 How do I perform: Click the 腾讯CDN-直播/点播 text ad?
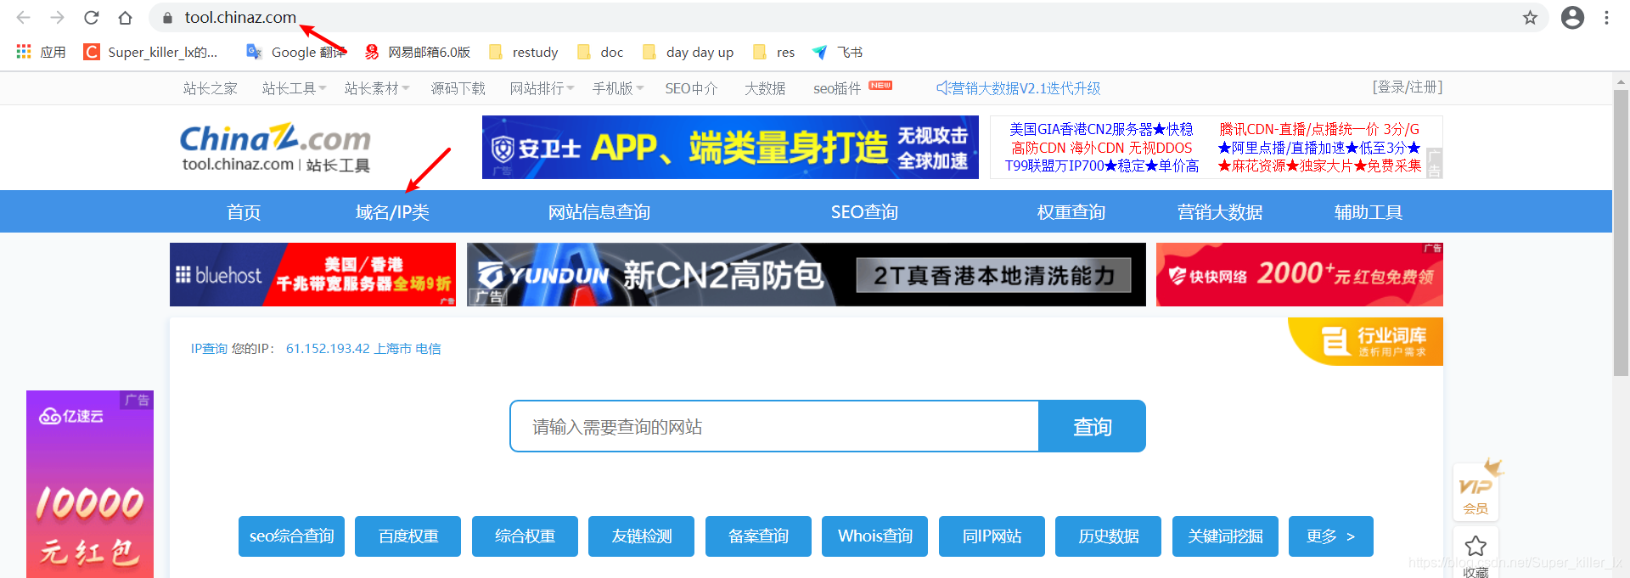pyautogui.click(x=1318, y=129)
